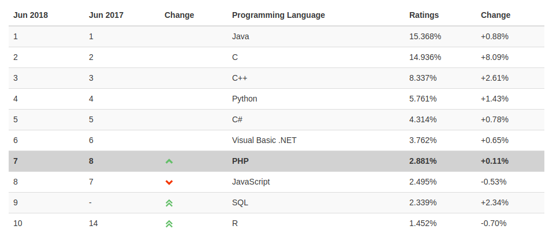Click the +0.78% change value
The image size is (549, 233).
pyautogui.click(x=495, y=119)
